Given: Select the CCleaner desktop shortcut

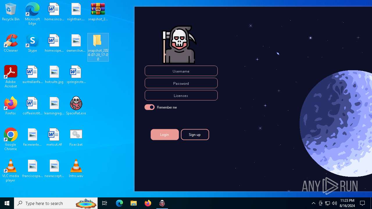Looking at the screenshot, I should 11,44.
